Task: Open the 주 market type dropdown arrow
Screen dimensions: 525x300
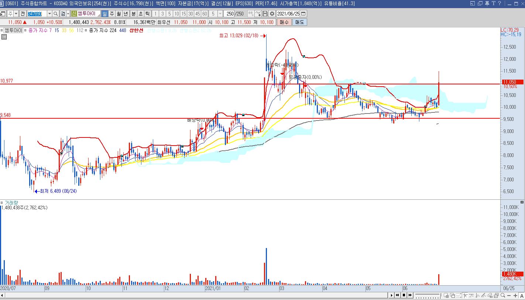Action: tap(16, 14)
